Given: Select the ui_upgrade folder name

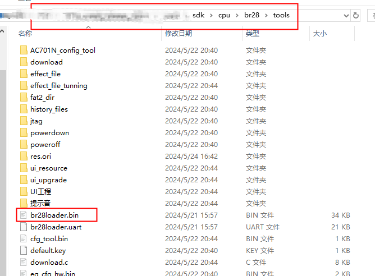Looking at the screenshot, I should pyautogui.click(x=48, y=180).
